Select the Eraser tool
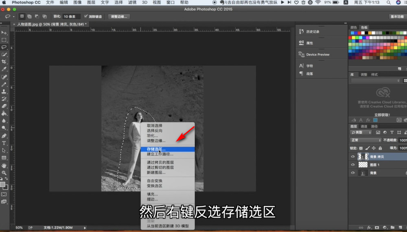 tap(4, 106)
